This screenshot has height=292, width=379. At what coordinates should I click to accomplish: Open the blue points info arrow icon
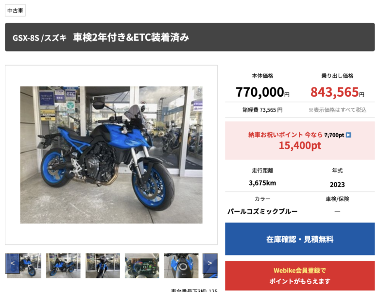tap(348, 135)
